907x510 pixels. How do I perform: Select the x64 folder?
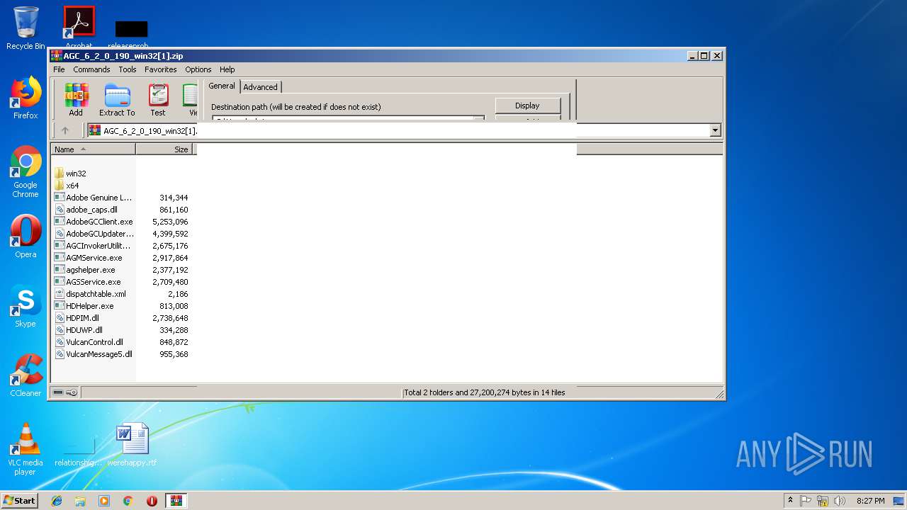point(72,186)
